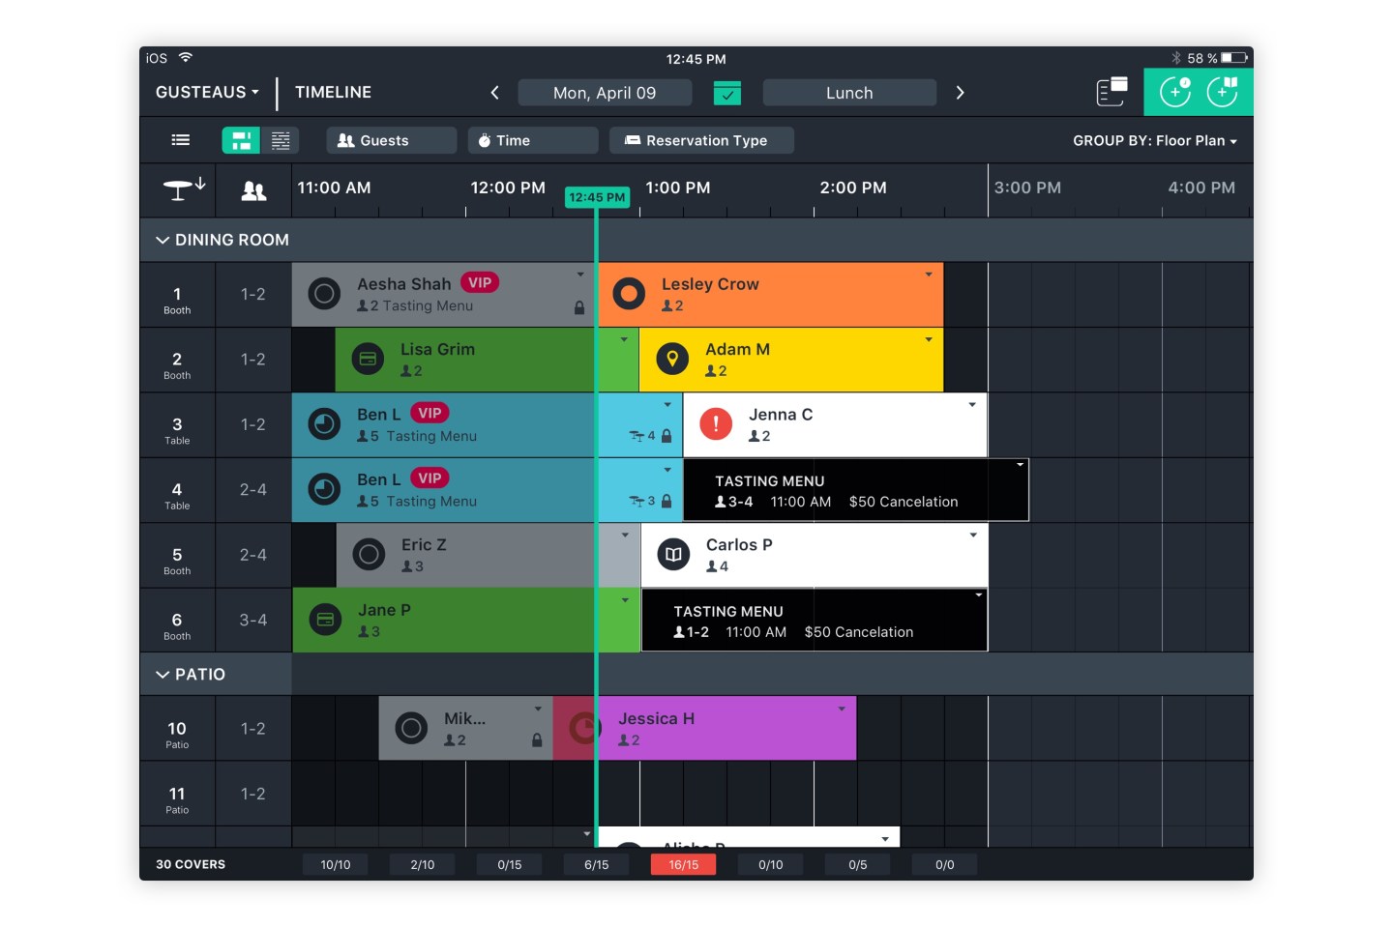1393x927 pixels.
Task: Click the add waitlist reservation icon
Action: point(1222,92)
